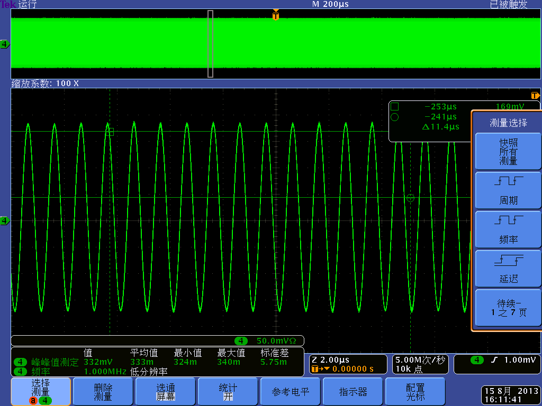Click channel 4 ground marker beside main waveform
The height and width of the screenshot is (406, 542).
click(5, 220)
